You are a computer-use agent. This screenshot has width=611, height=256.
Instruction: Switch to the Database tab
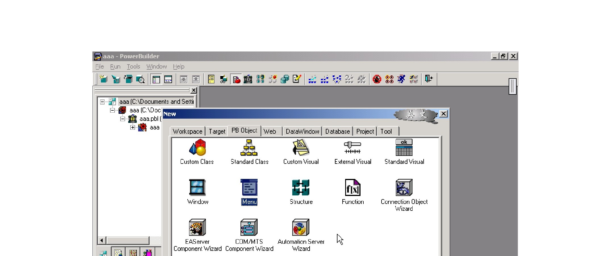pyautogui.click(x=337, y=131)
